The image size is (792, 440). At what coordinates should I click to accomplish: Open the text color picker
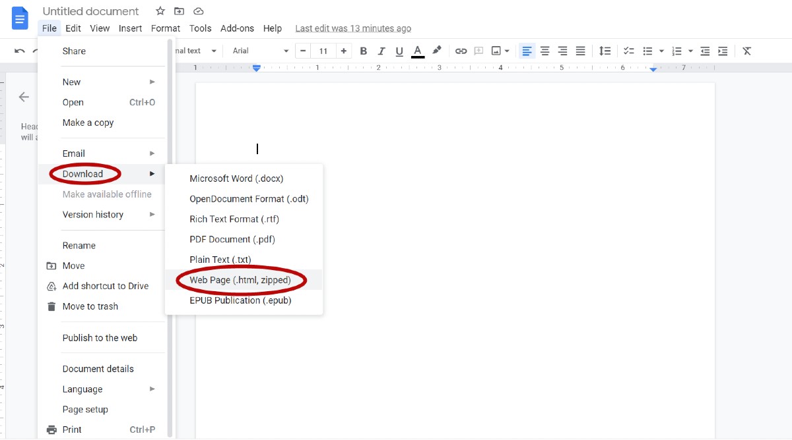(x=417, y=51)
